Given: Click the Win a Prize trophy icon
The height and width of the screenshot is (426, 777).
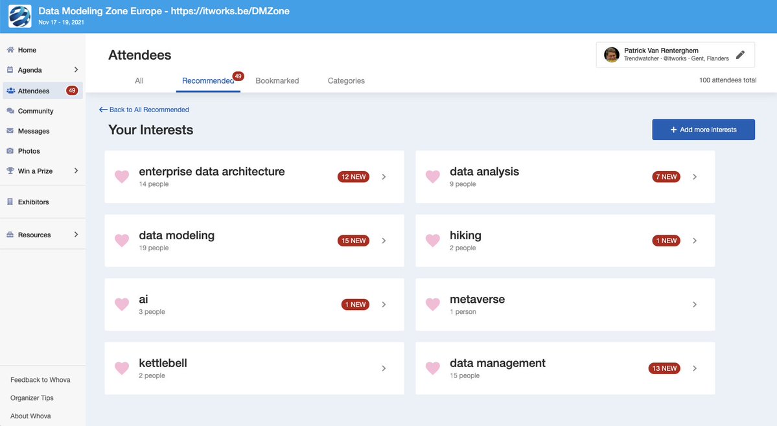Looking at the screenshot, I should pos(10,171).
